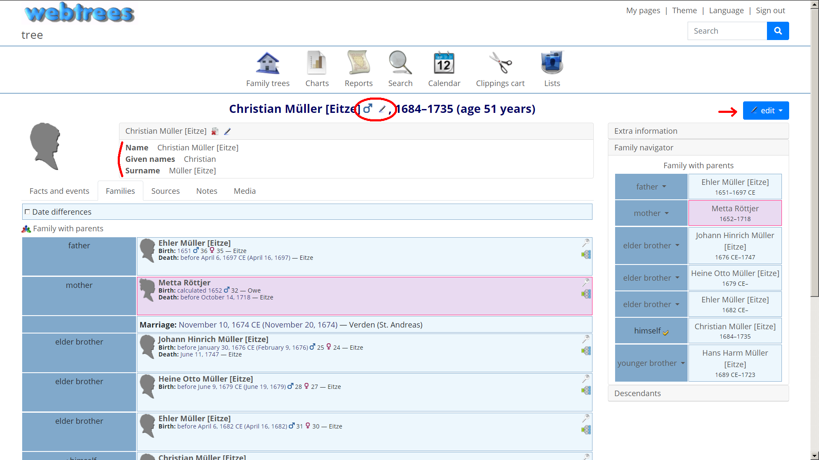Click the Reports scroll icon
This screenshot has height=460, width=819.
click(x=358, y=63)
